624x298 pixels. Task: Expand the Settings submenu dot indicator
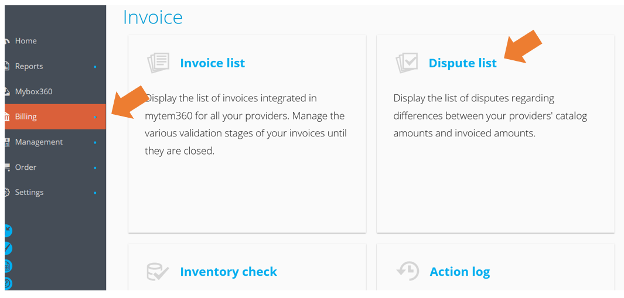95,193
